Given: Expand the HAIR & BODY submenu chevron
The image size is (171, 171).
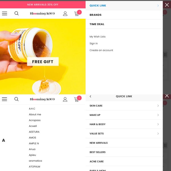Looking at the screenshot, I should pyautogui.click(x=158, y=124).
